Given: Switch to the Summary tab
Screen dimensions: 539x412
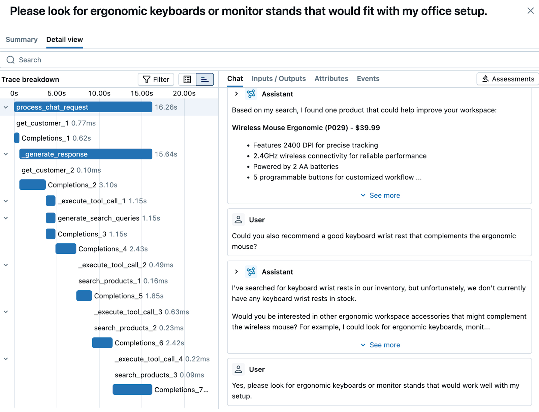Looking at the screenshot, I should click(x=21, y=39).
